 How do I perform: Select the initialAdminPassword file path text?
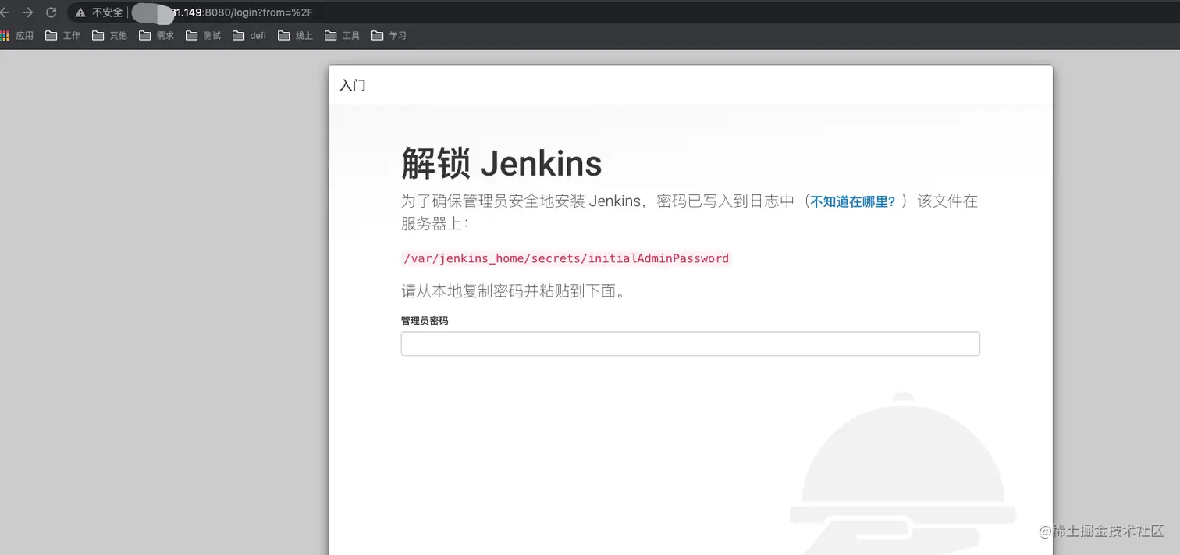(x=566, y=258)
